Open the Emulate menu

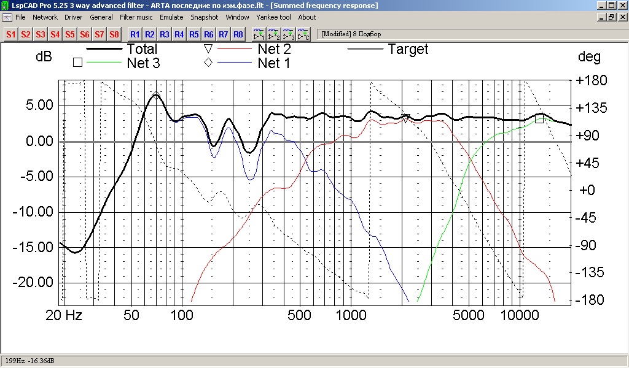coord(171,17)
